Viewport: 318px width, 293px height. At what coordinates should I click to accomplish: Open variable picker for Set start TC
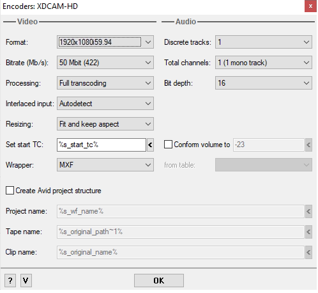click(150, 145)
